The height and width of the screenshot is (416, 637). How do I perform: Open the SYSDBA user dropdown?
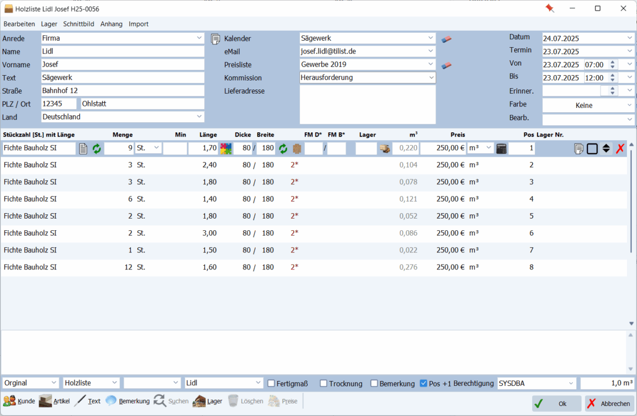coord(571,383)
